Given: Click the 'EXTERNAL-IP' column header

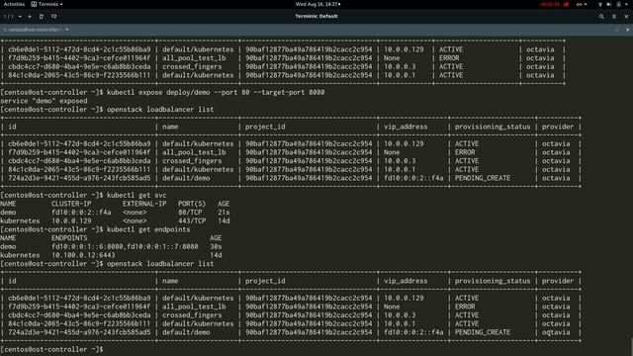Looking at the screenshot, I should click(x=144, y=204).
